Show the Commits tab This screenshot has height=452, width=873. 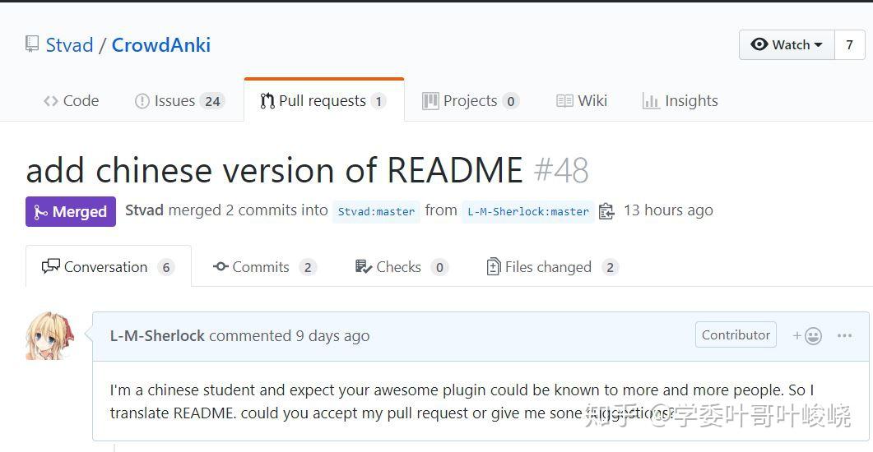(x=263, y=267)
